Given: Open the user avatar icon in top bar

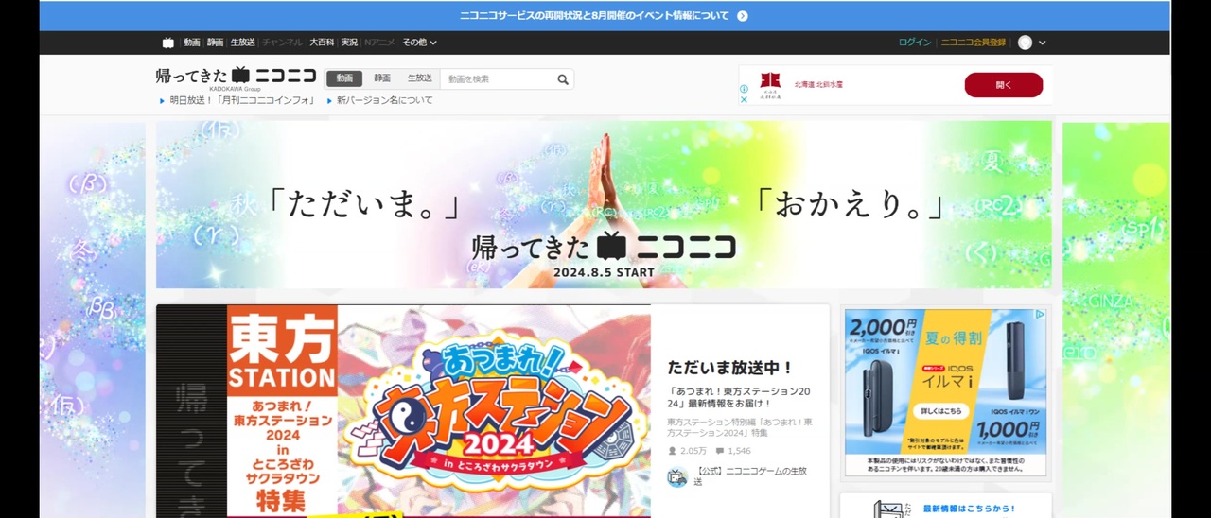Looking at the screenshot, I should point(1025,43).
